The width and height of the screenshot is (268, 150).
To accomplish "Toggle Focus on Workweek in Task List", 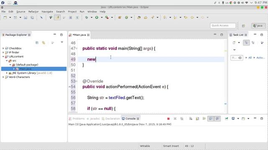I will [x=262, y=42].
